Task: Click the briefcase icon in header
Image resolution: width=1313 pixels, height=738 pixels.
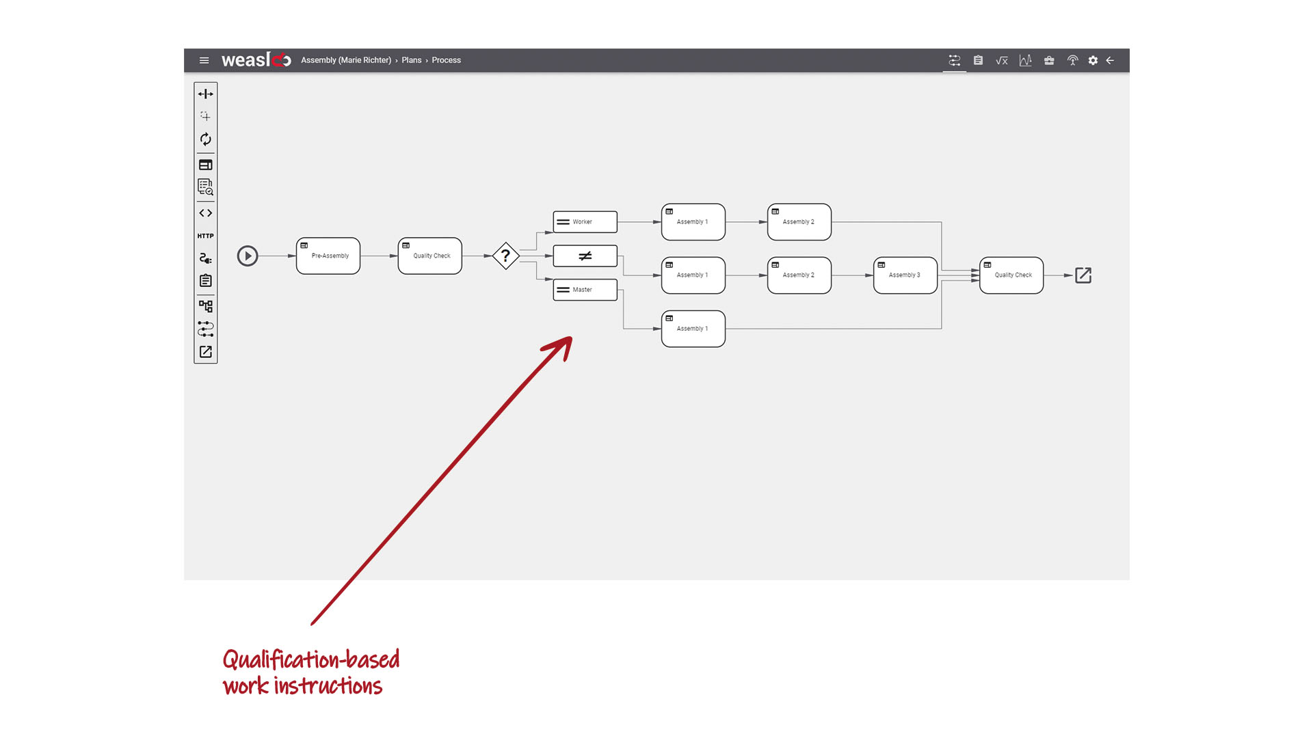Action: 1049,60
